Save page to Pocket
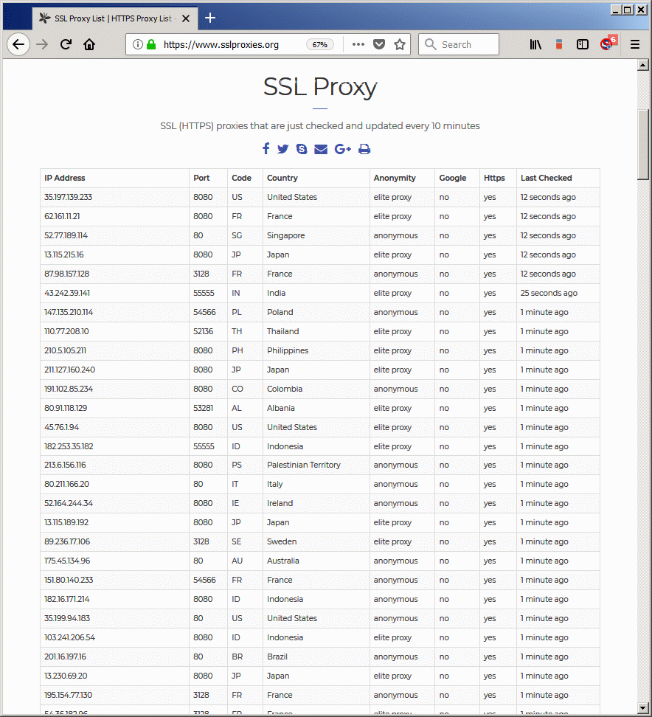Screen dimensions: 652x717 point(379,44)
